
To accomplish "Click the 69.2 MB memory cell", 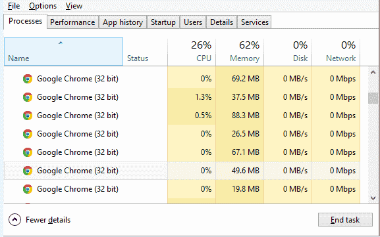I will pyautogui.click(x=240, y=79).
